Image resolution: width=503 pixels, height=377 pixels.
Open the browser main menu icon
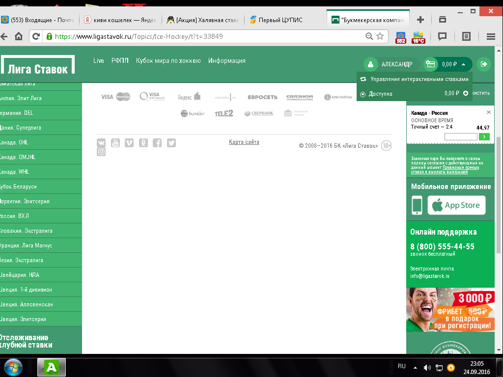point(491,36)
